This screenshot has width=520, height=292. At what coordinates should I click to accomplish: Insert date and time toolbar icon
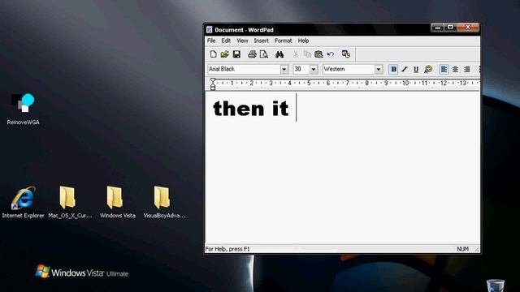click(346, 54)
